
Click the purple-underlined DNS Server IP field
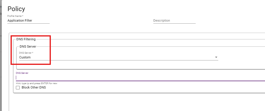[x=140, y=78]
